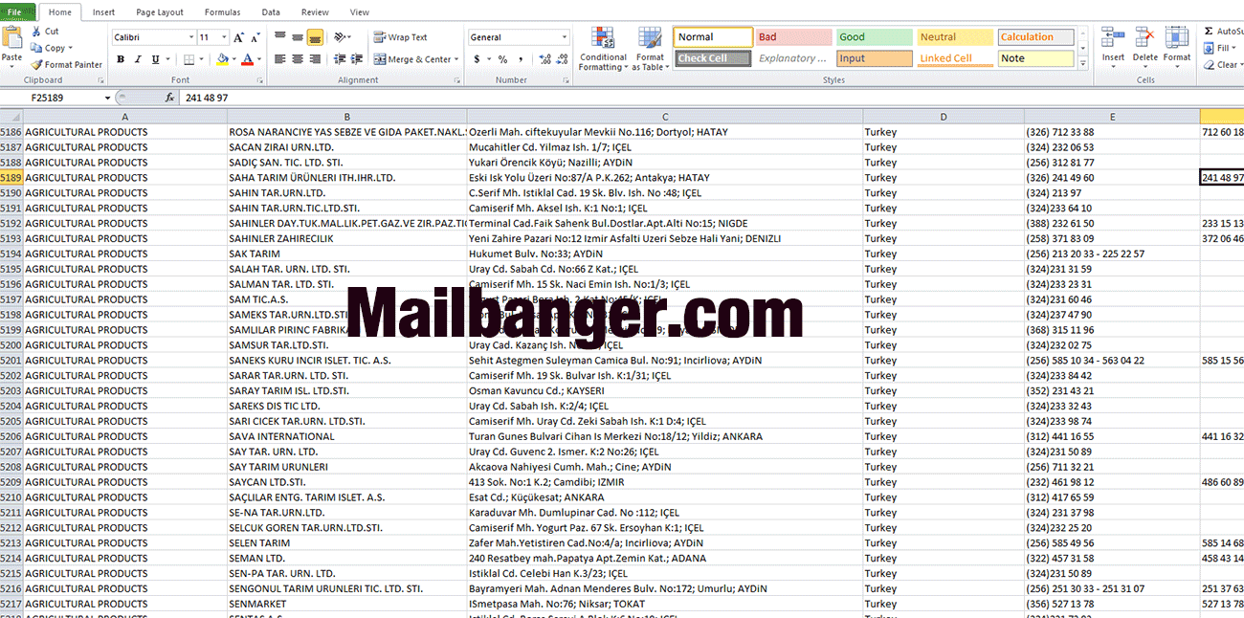
Task: Open the Fill options
Action: point(1222,48)
